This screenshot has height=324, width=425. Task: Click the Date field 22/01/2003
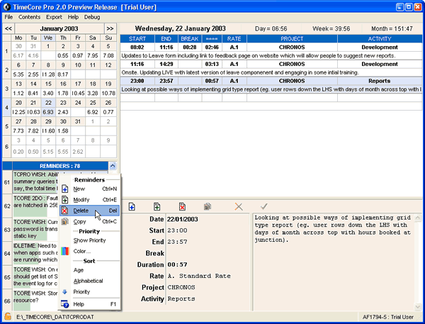tap(208, 219)
